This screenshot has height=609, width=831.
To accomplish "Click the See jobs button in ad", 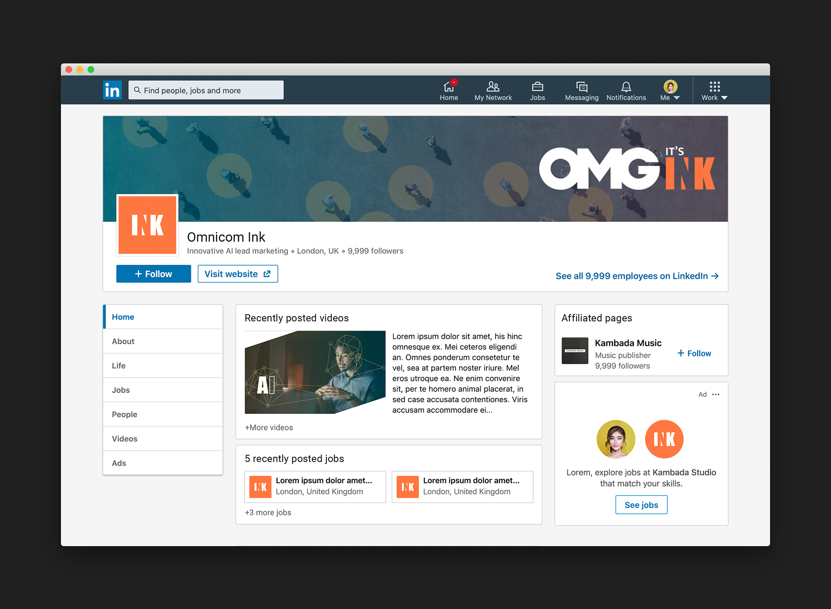I will coord(641,505).
